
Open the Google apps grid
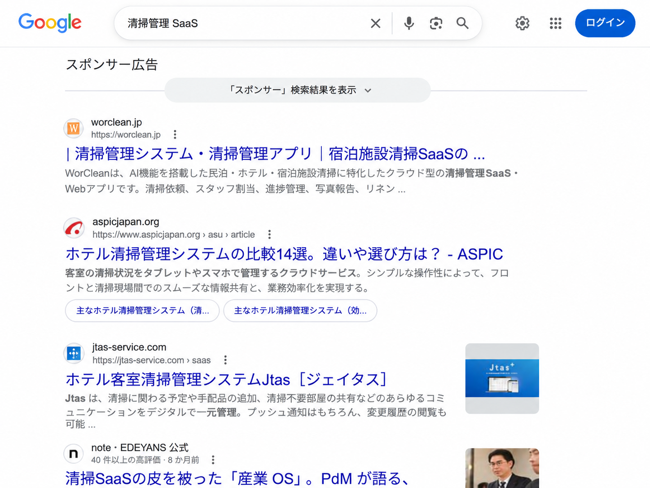point(555,23)
